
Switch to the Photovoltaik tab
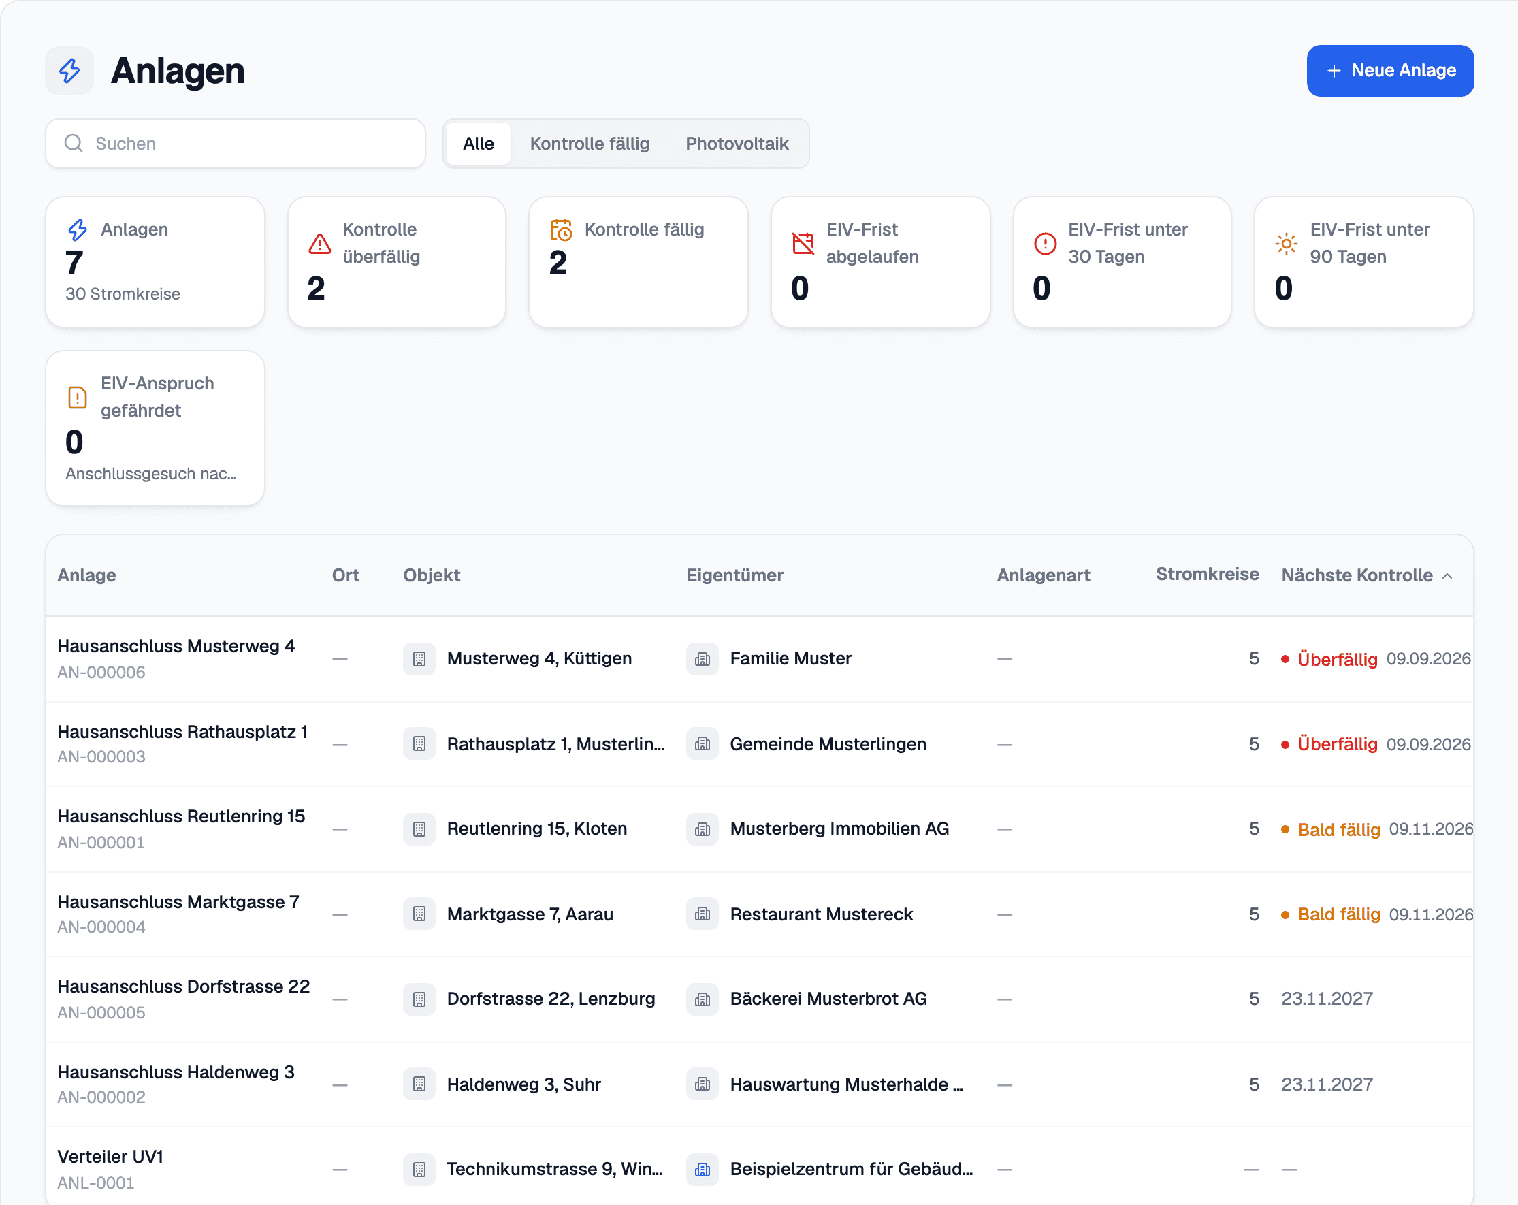tap(737, 144)
